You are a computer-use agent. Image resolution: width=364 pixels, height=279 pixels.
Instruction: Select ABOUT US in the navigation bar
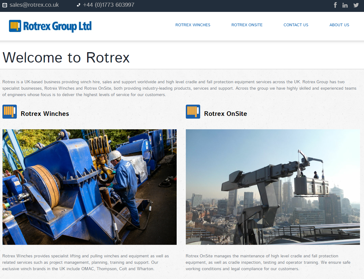click(339, 25)
